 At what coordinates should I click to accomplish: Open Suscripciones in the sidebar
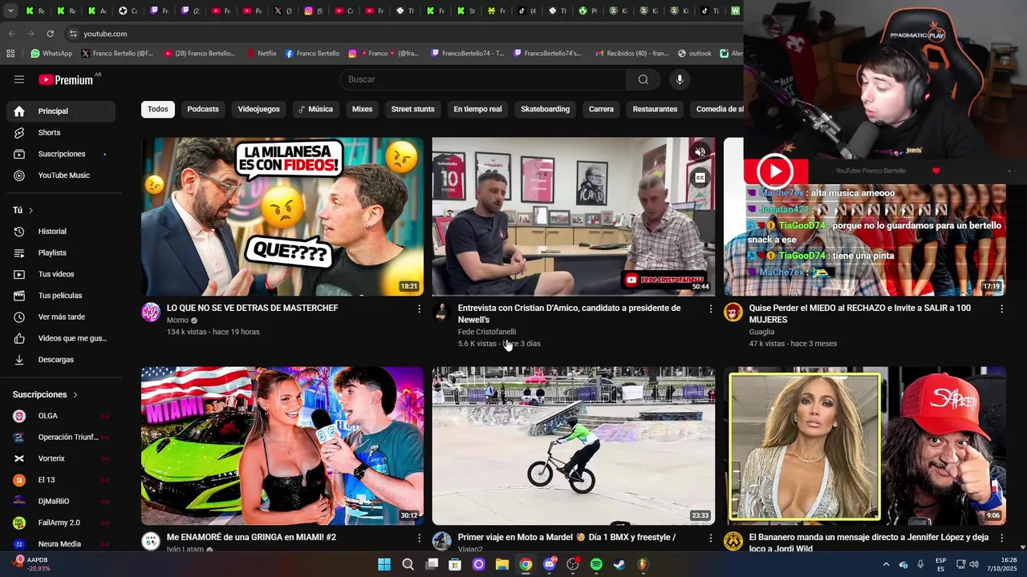click(x=61, y=154)
